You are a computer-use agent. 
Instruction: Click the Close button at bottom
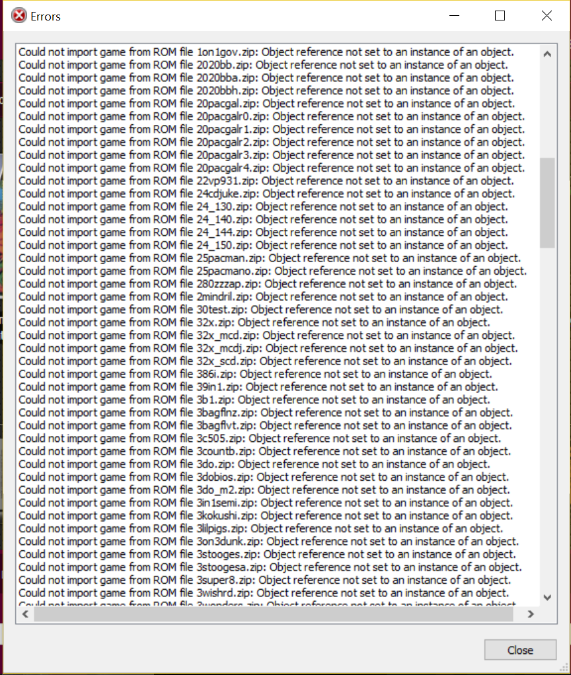click(520, 650)
